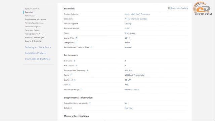Open Processor Graphics sidebar item
This screenshot has width=215, height=121.
[x=33, y=27]
